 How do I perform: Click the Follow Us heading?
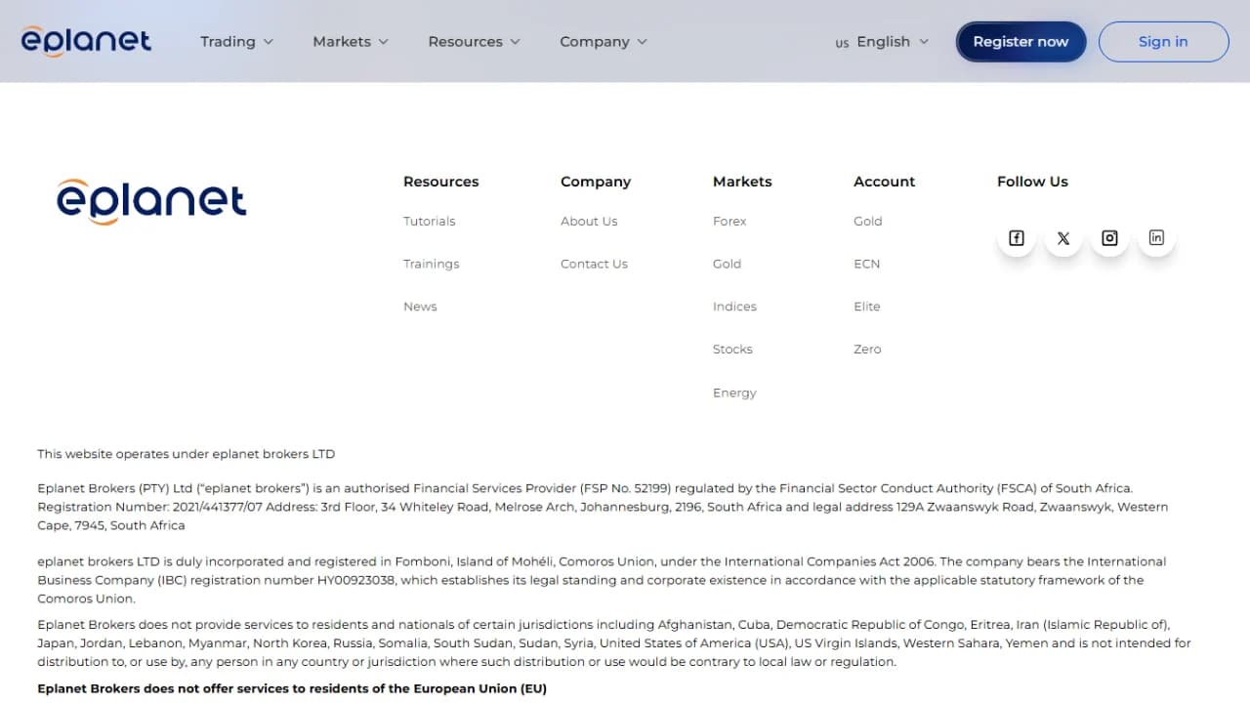click(1032, 182)
